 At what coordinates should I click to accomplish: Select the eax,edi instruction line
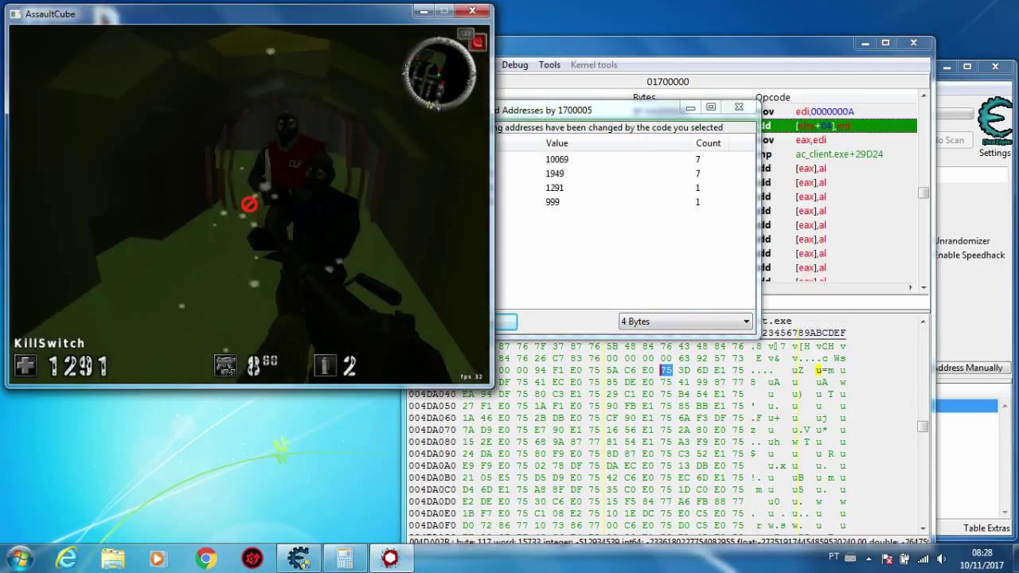click(838, 140)
